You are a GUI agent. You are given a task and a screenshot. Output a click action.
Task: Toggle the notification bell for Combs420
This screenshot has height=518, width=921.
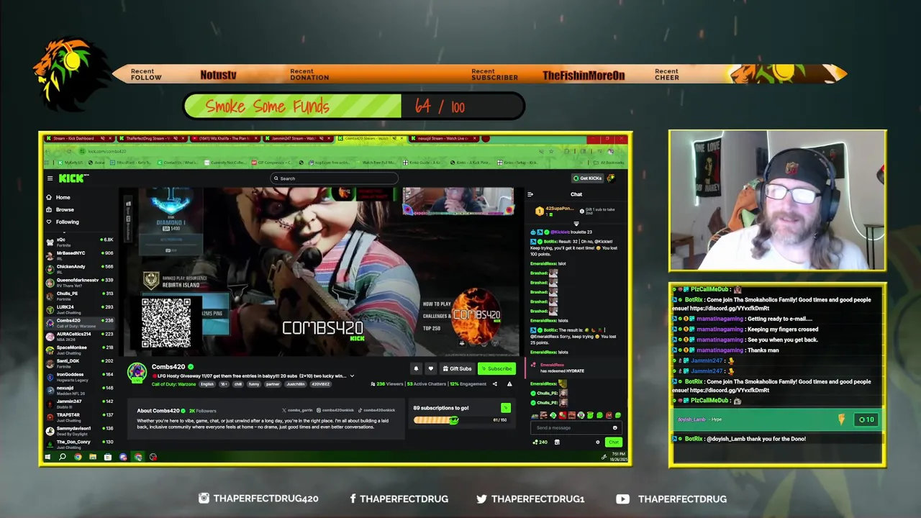coord(416,368)
